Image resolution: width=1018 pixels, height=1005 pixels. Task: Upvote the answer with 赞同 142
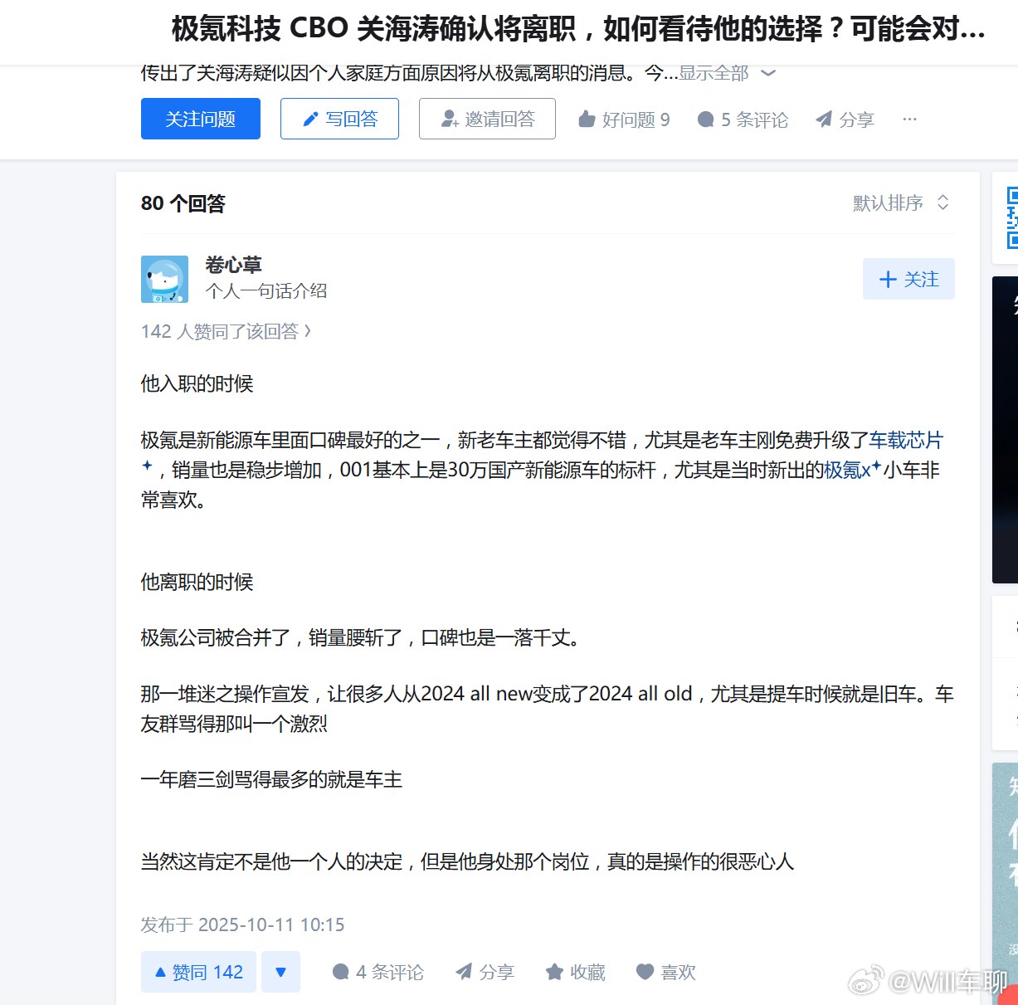[199, 972]
